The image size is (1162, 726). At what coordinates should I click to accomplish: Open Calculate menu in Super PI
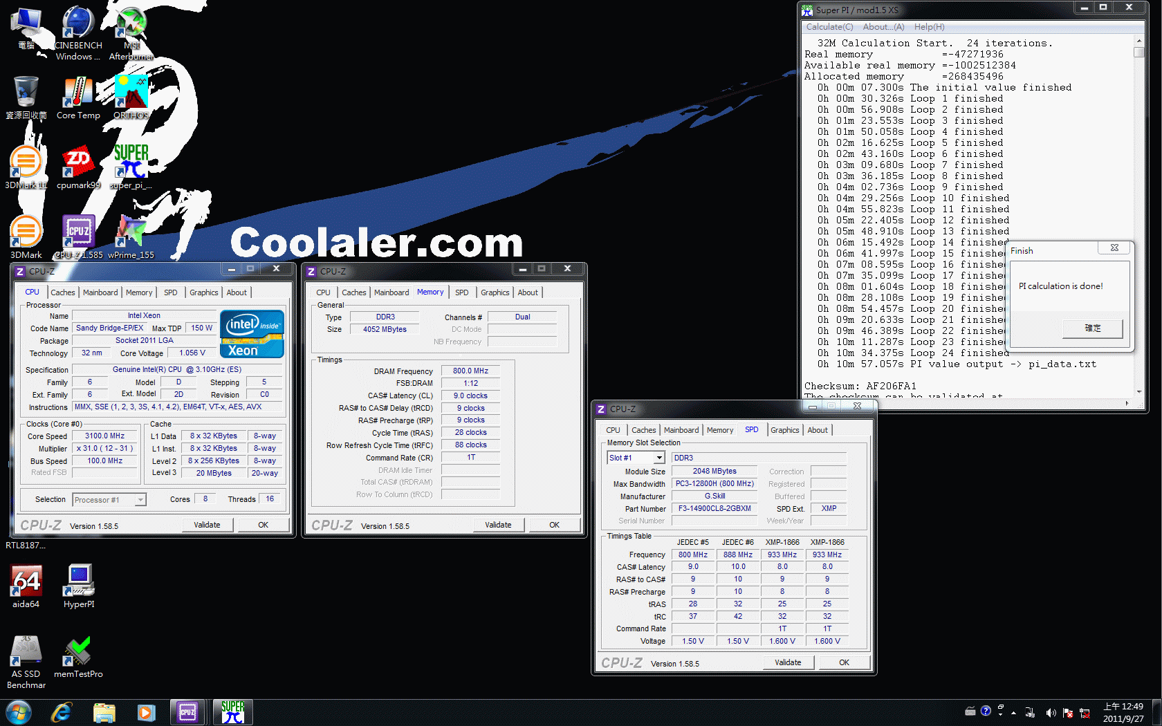point(829,27)
